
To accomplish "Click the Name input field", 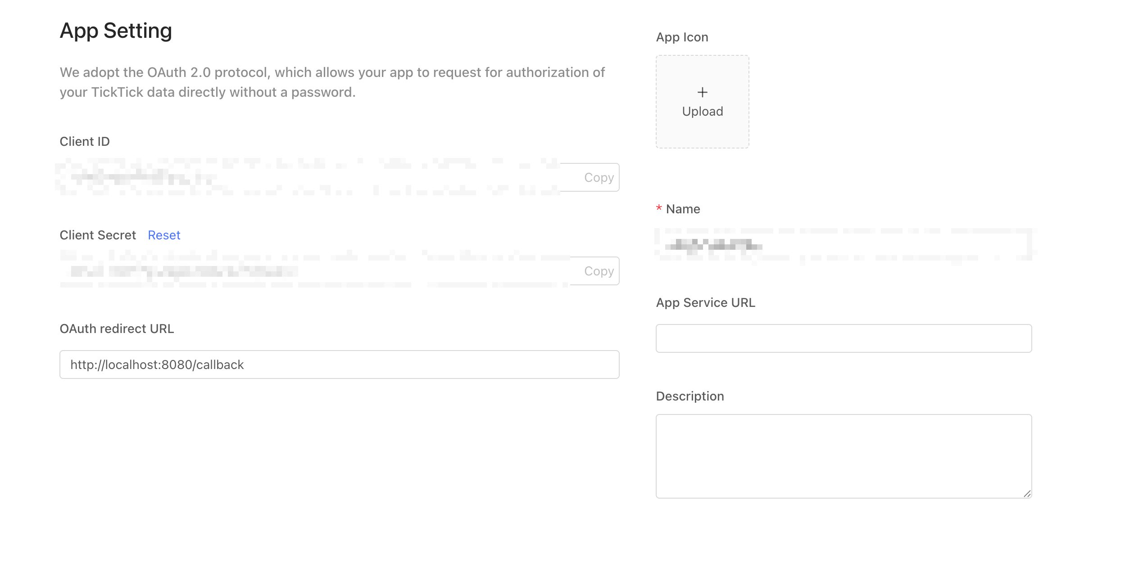I will pos(843,245).
